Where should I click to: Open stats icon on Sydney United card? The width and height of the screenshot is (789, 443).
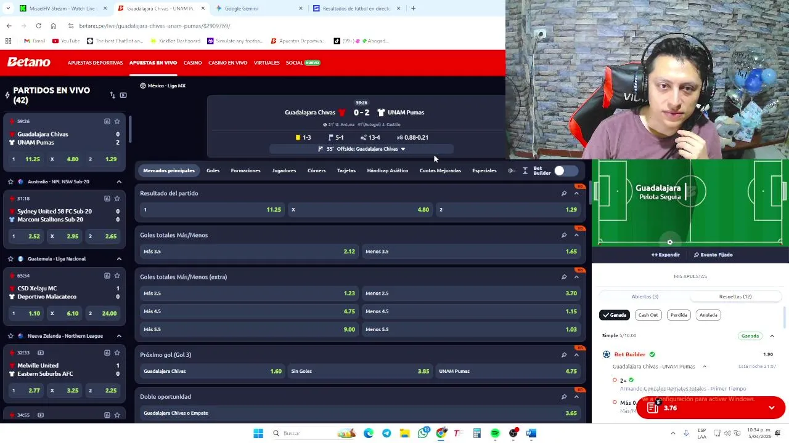tap(107, 198)
